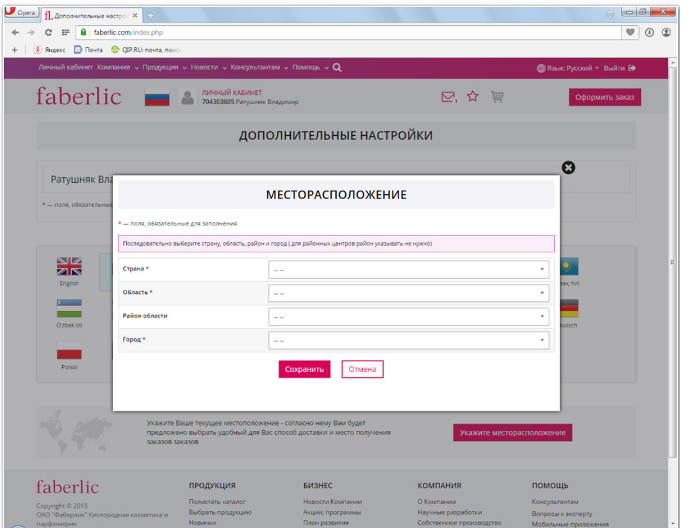Open footer link Выбрать продукцию
683x528 pixels.
coord(220,512)
